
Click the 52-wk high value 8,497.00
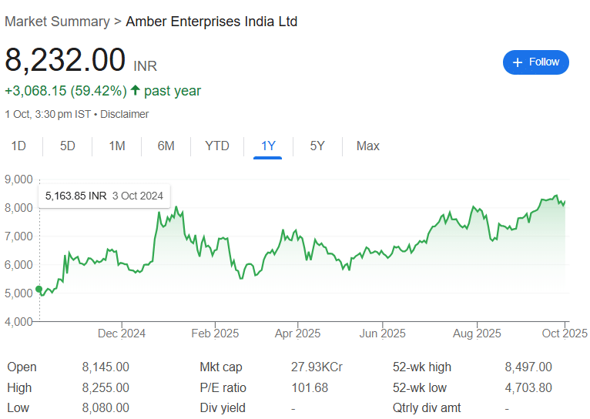pyautogui.click(x=528, y=367)
